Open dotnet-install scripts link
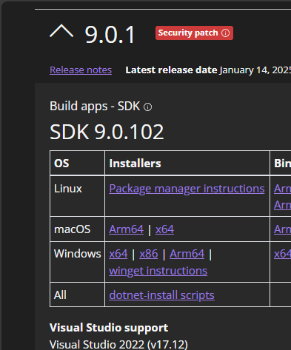Viewport: 291px width, 350px height. [x=161, y=295]
